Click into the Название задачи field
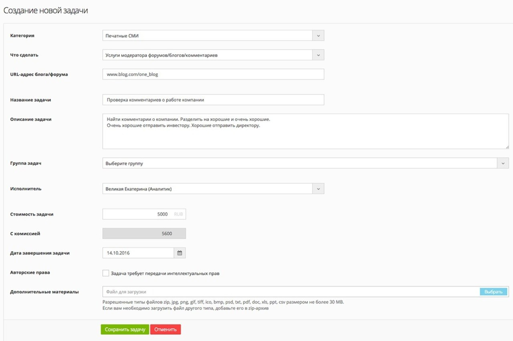This screenshot has width=513, height=341. click(213, 100)
